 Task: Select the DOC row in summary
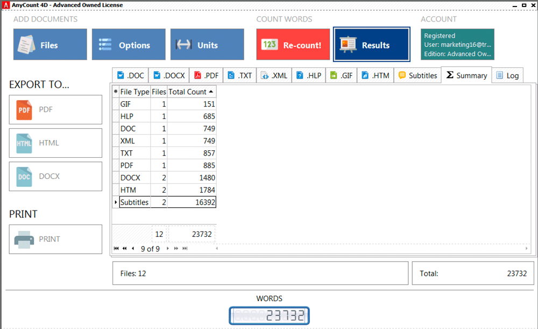(x=164, y=129)
